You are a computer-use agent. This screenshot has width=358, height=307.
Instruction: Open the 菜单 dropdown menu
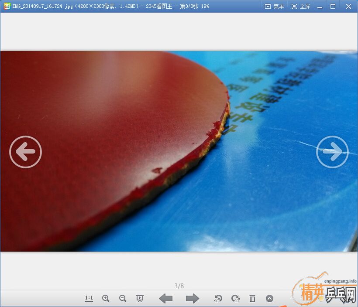(x=274, y=6)
